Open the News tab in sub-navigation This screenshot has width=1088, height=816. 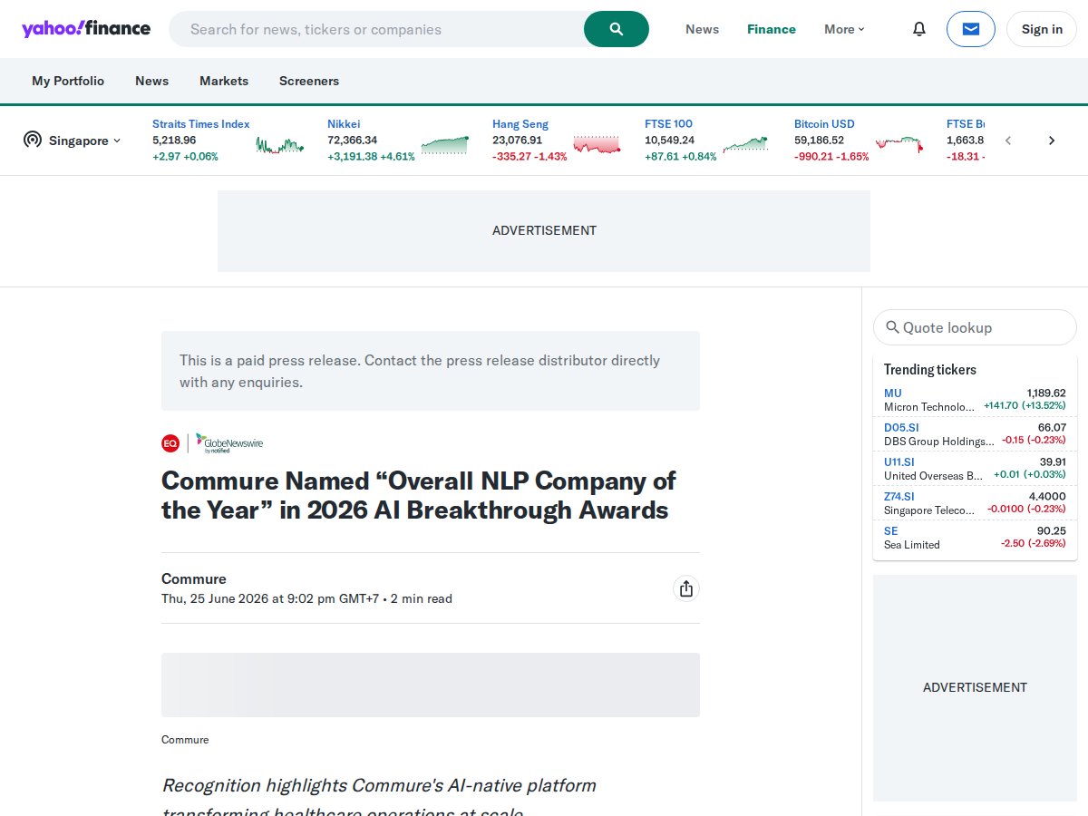tap(152, 81)
